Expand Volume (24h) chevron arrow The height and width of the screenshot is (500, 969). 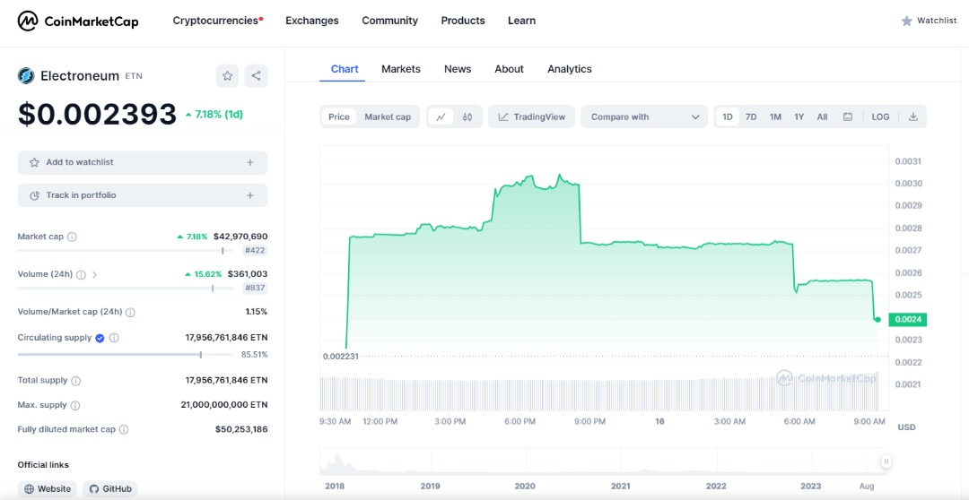pos(94,275)
